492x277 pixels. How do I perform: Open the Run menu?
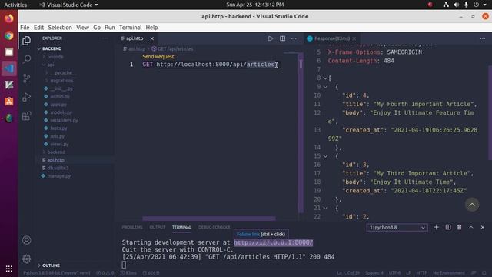click(x=110, y=28)
